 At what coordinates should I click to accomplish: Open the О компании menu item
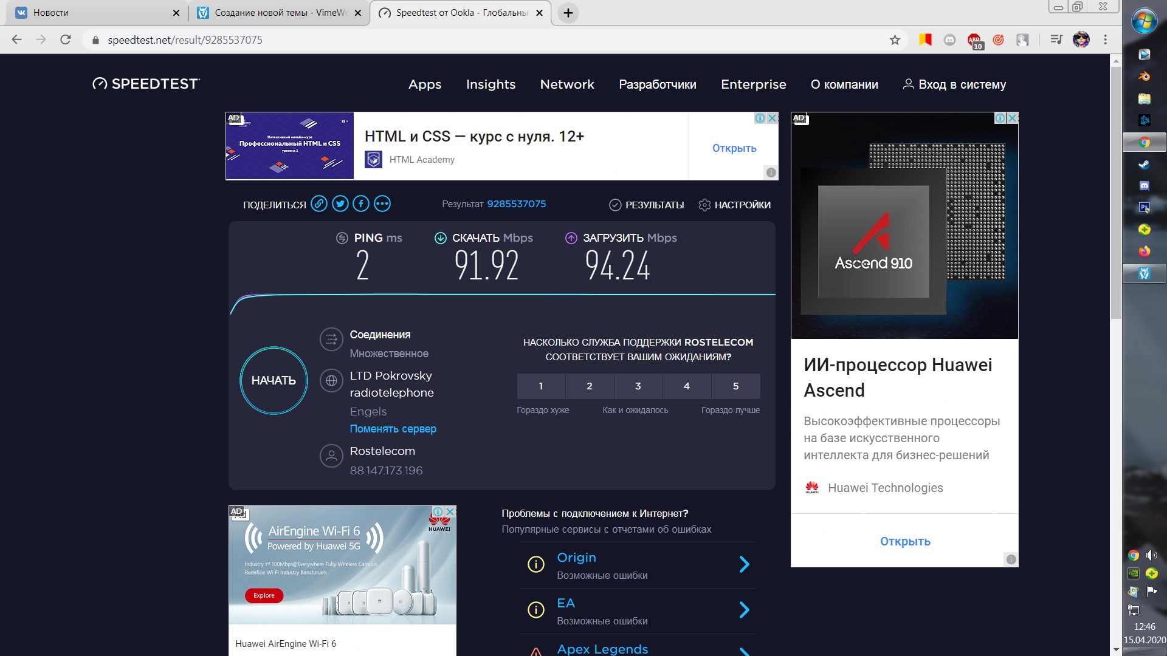(844, 84)
